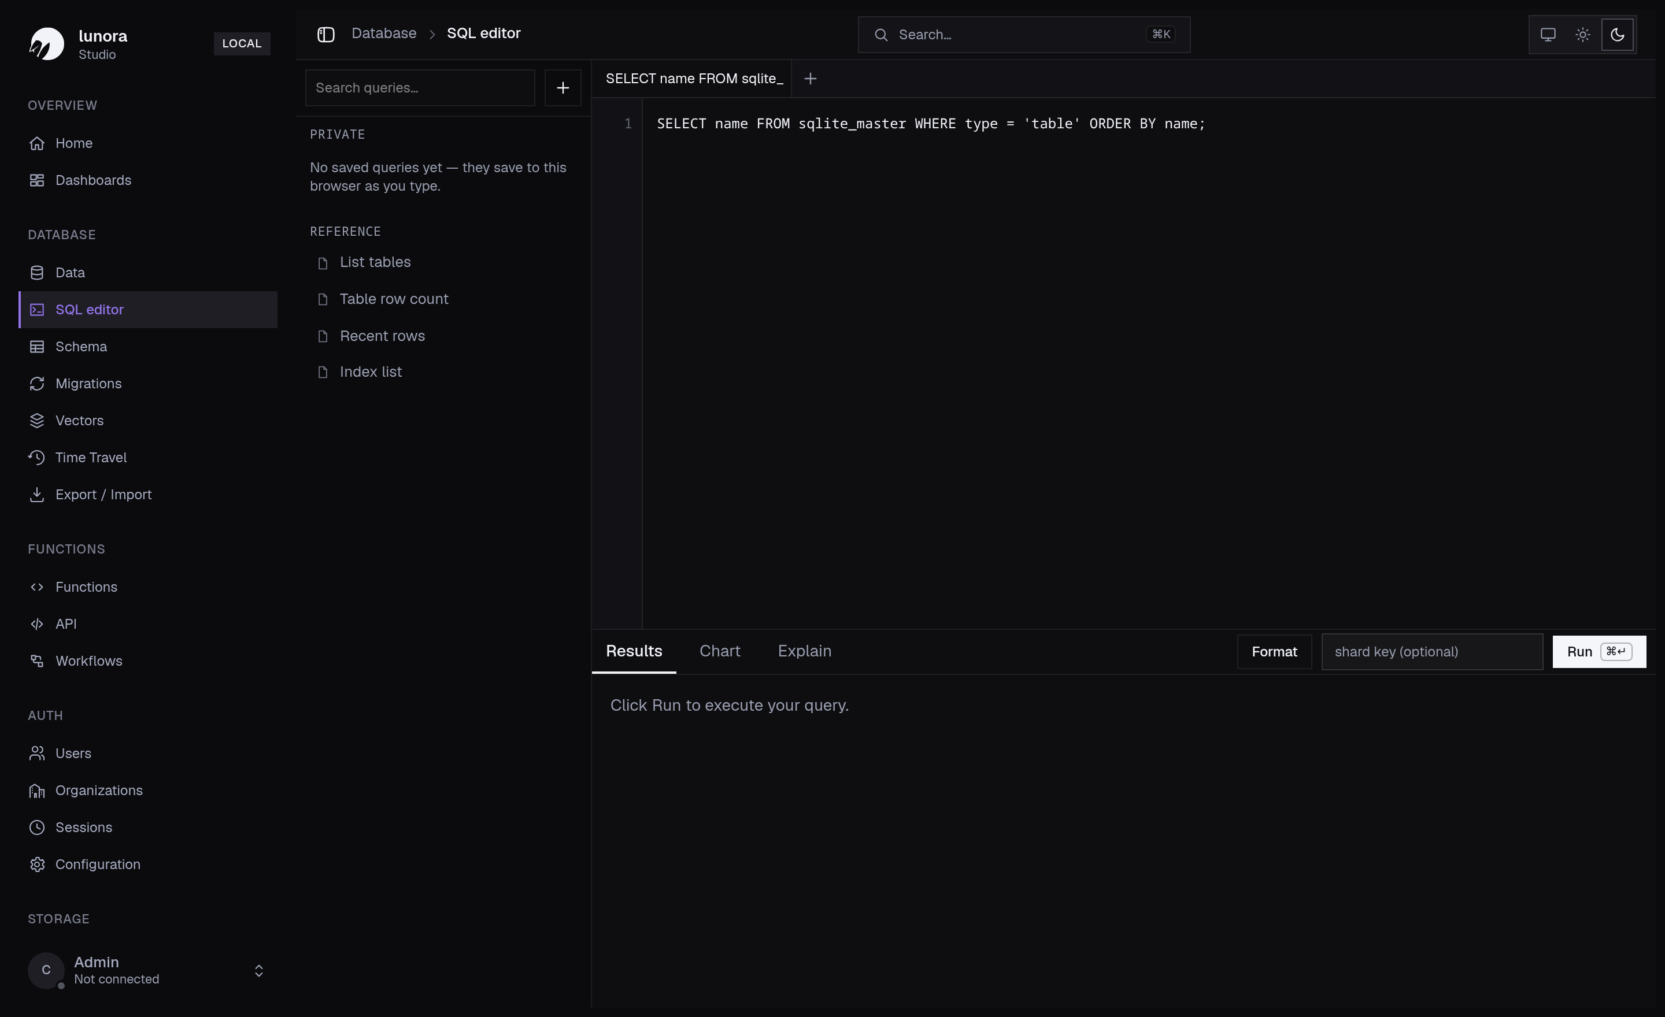The width and height of the screenshot is (1665, 1017).
Task: Open the Recent rows reference query
Action: coord(443,336)
